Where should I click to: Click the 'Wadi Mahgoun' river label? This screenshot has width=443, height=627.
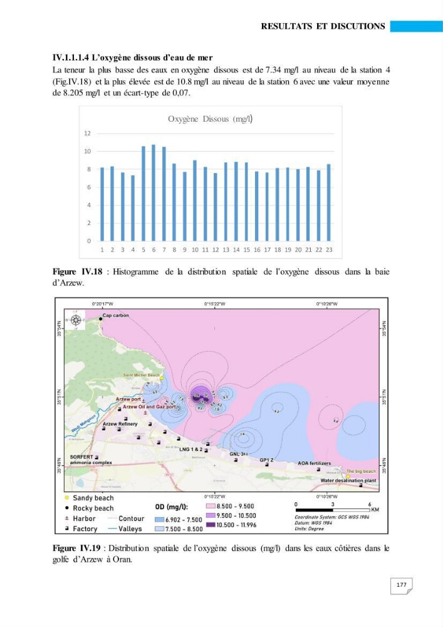(x=84, y=423)
